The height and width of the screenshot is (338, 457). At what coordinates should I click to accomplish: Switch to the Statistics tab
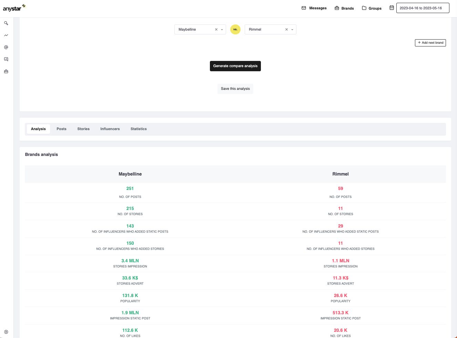[x=139, y=129]
